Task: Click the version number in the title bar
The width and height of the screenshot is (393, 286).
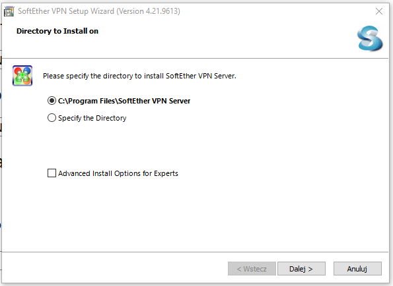Action: 149,11
